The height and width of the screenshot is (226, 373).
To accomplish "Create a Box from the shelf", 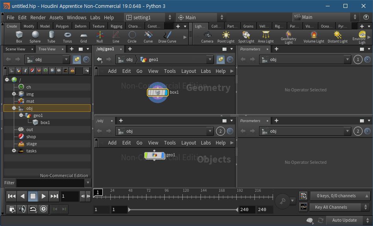I will click(19, 37).
